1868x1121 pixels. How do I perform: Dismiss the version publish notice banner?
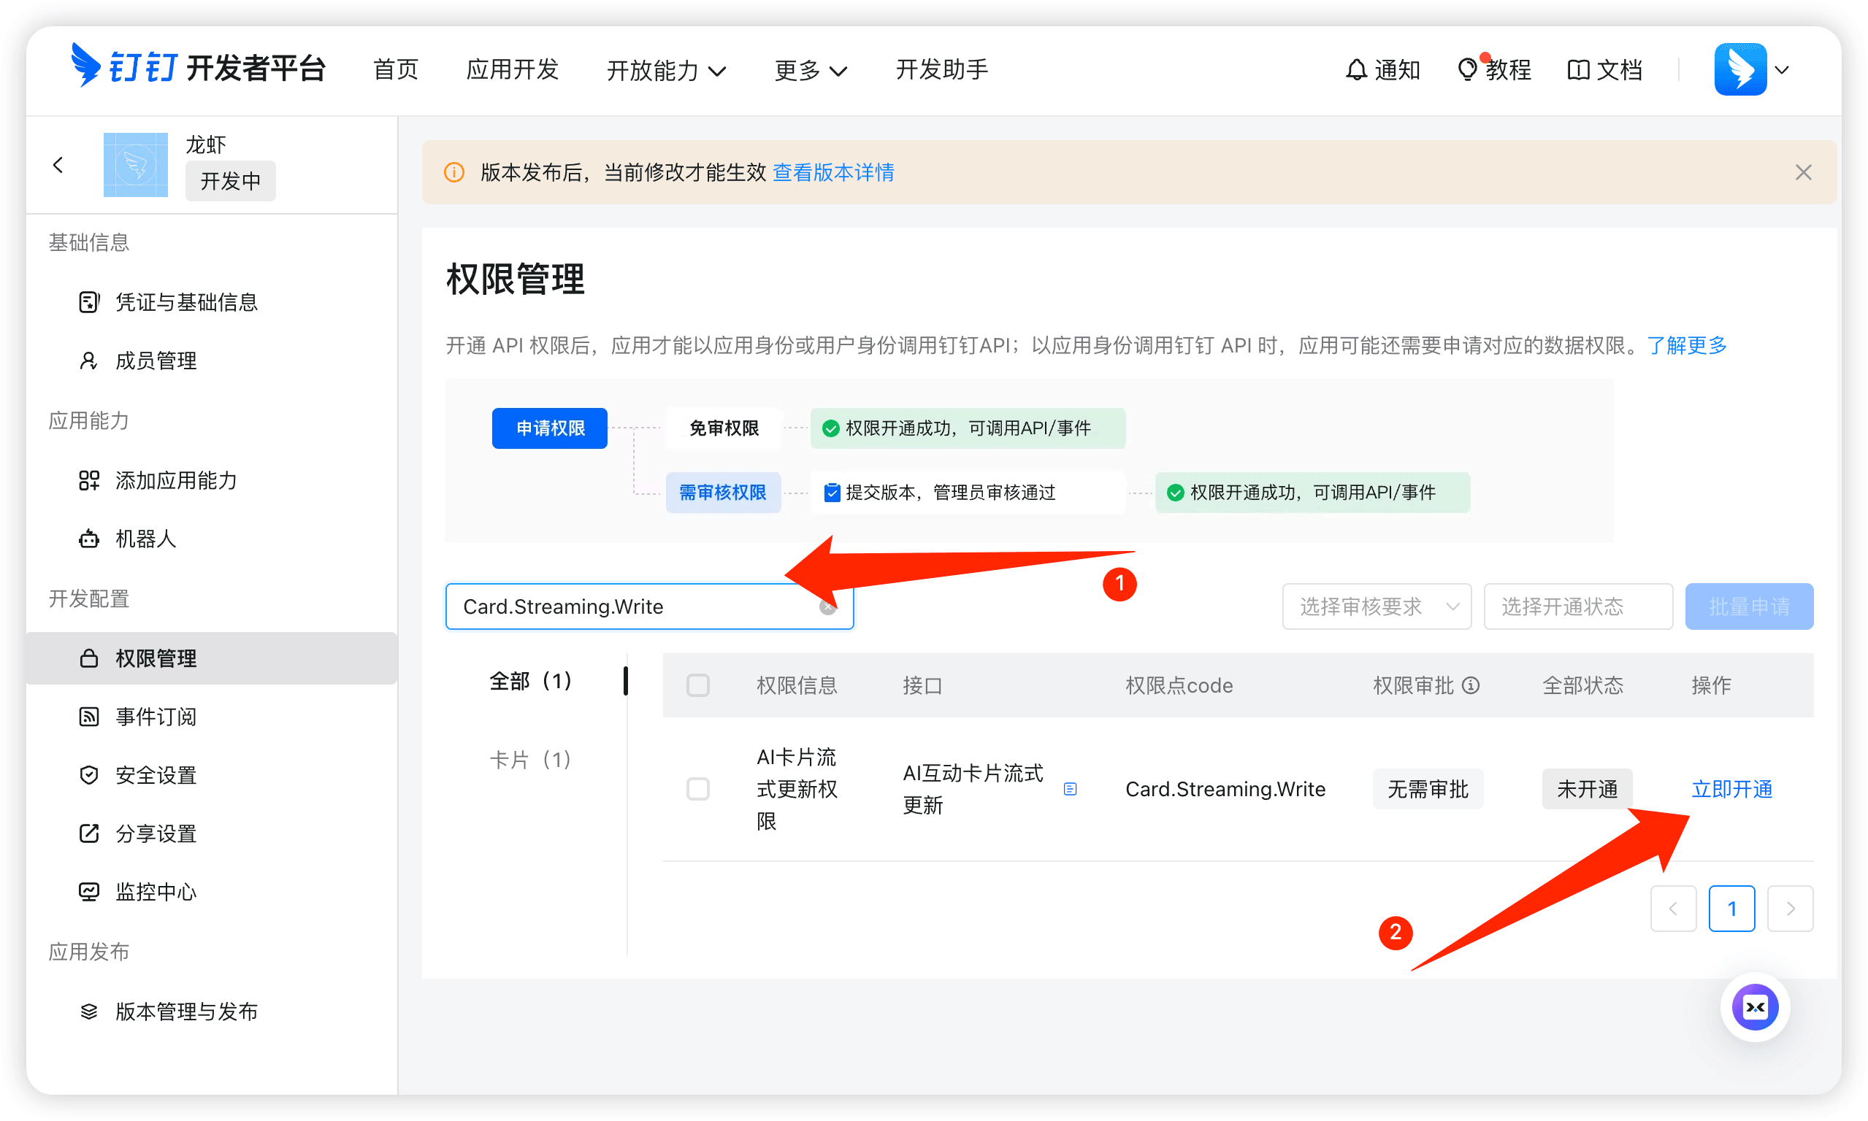pos(1803,172)
